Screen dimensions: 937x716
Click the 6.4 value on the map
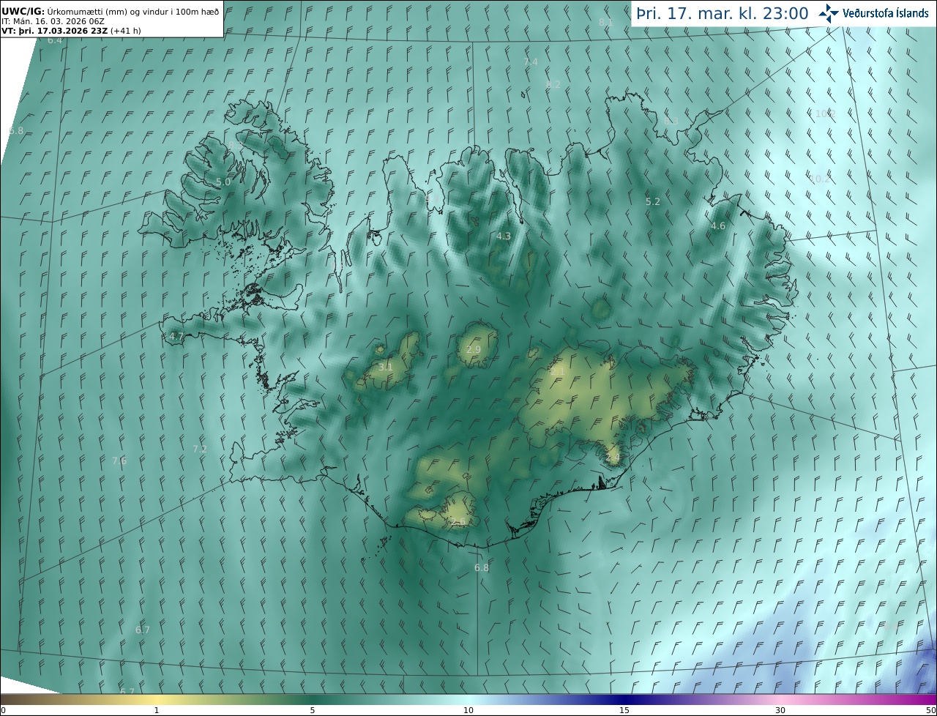pos(55,40)
